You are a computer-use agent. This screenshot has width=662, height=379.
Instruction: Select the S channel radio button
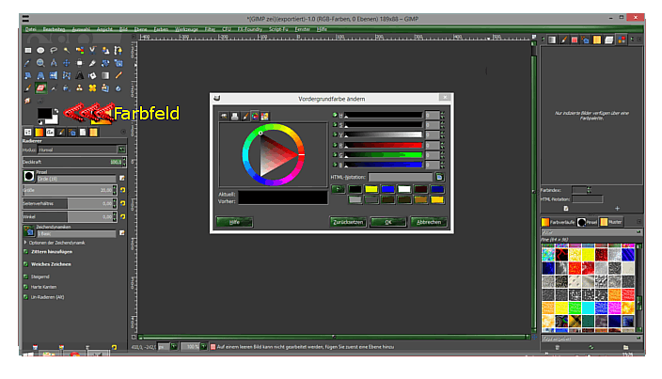[x=335, y=125]
